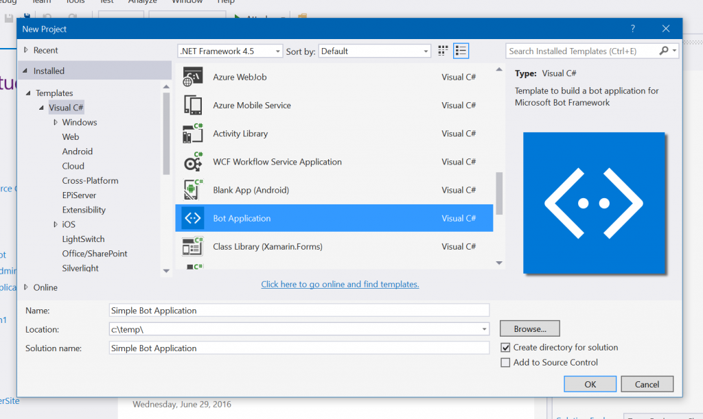
Task: Select the Activity Library template icon
Action: tap(193, 134)
